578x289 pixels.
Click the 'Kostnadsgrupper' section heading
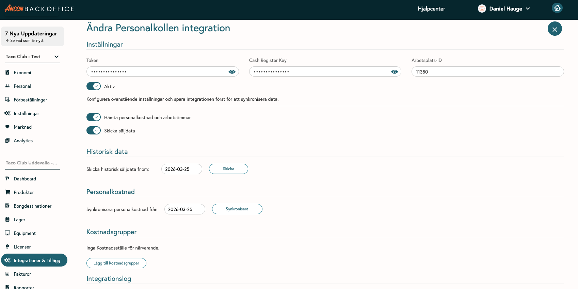coord(112,232)
